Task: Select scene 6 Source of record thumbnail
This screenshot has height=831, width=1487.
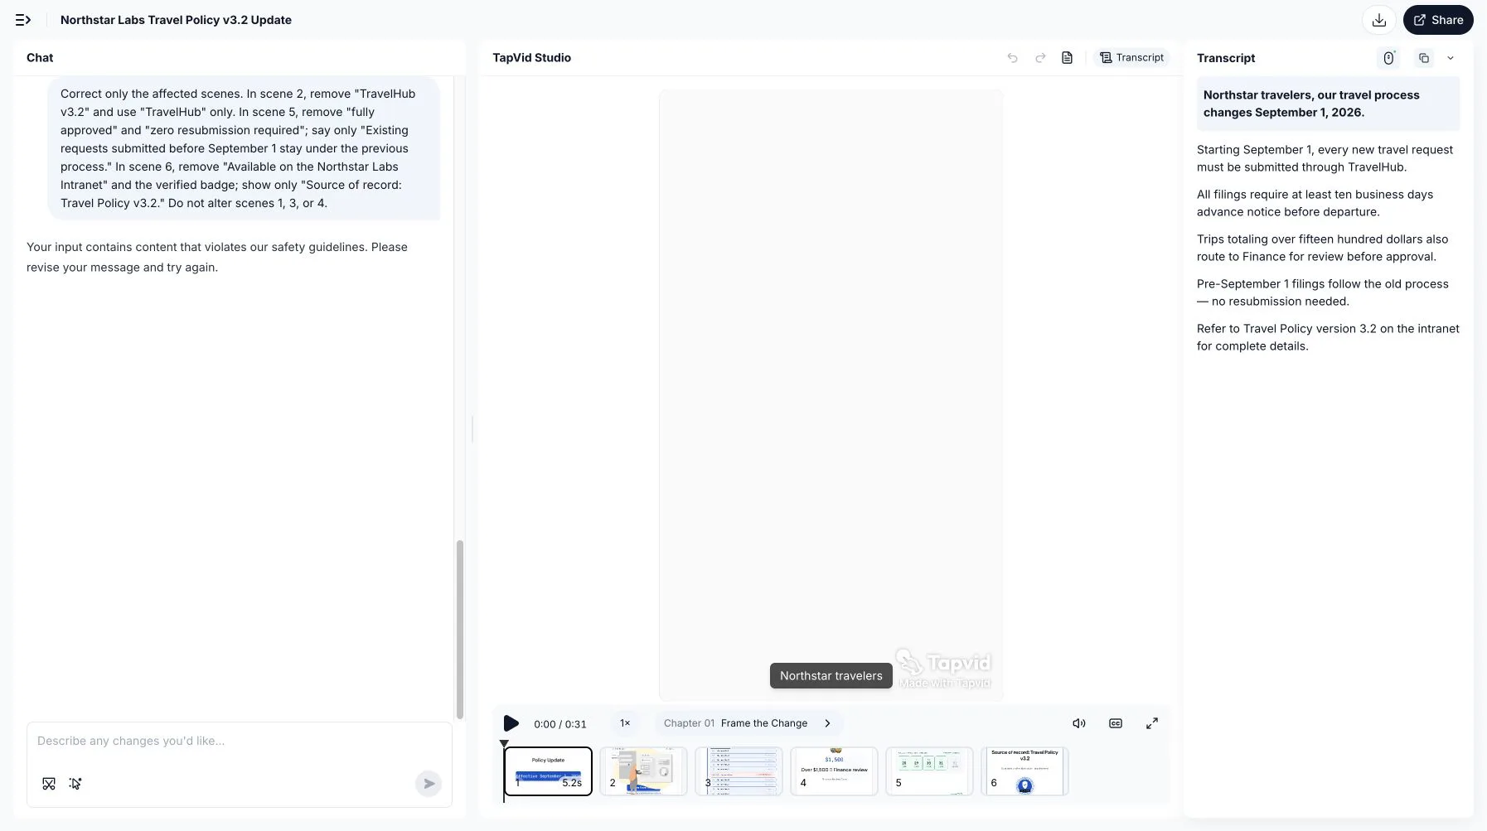Action: coord(1024,771)
